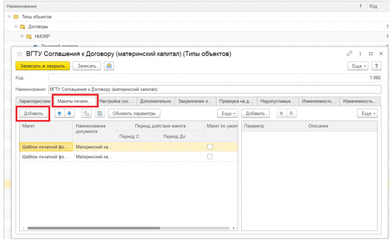Open the Недопустимые... tab

point(277,101)
